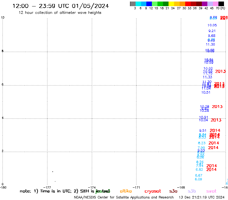This screenshot has height=200, width=228.
Task: Click the cyan swatch in the color scale
Action: (138, 4)
